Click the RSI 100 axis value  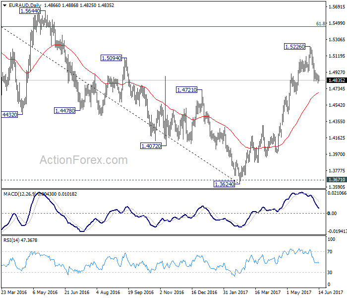(x=331, y=239)
